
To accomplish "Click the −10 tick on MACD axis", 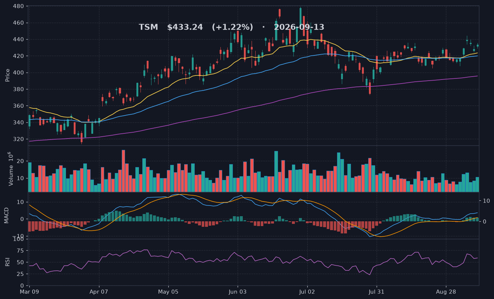I will [x=18, y=236].
